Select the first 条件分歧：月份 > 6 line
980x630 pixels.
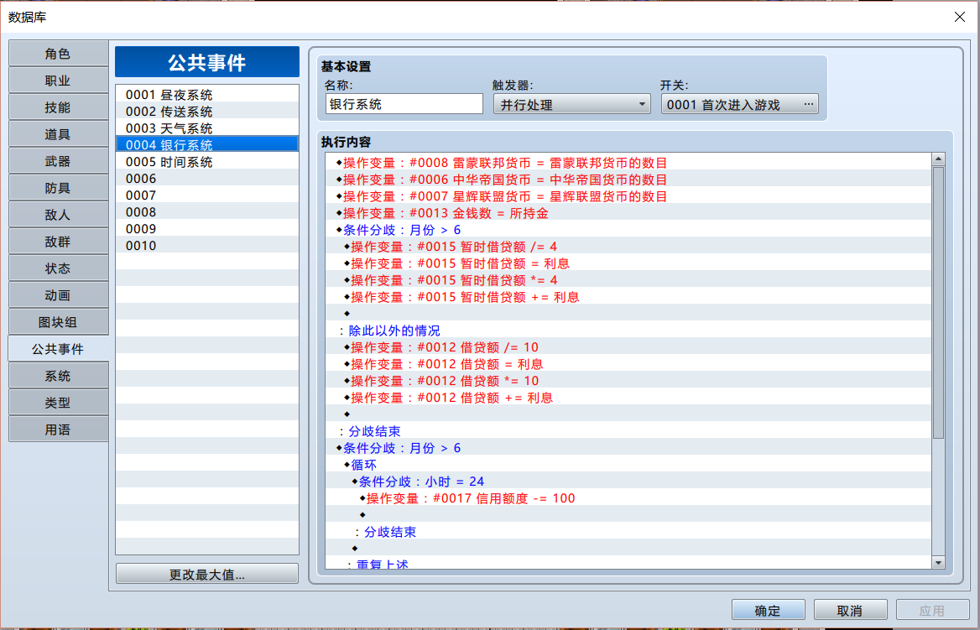pos(628,230)
